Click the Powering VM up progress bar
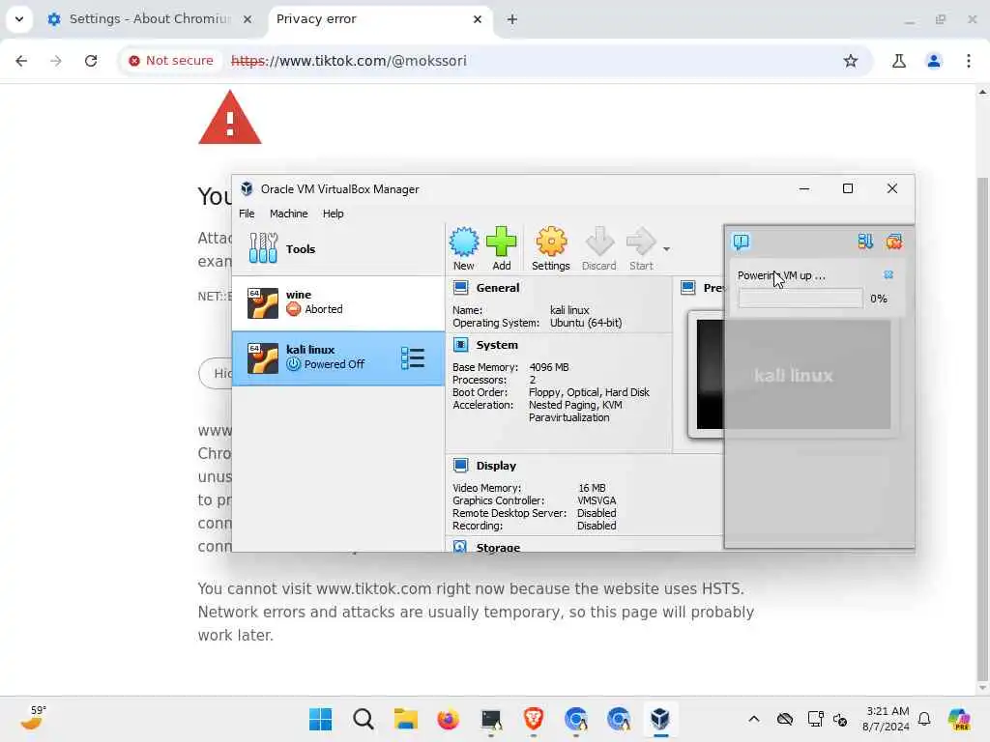The image size is (990, 742). tap(801, 299)
